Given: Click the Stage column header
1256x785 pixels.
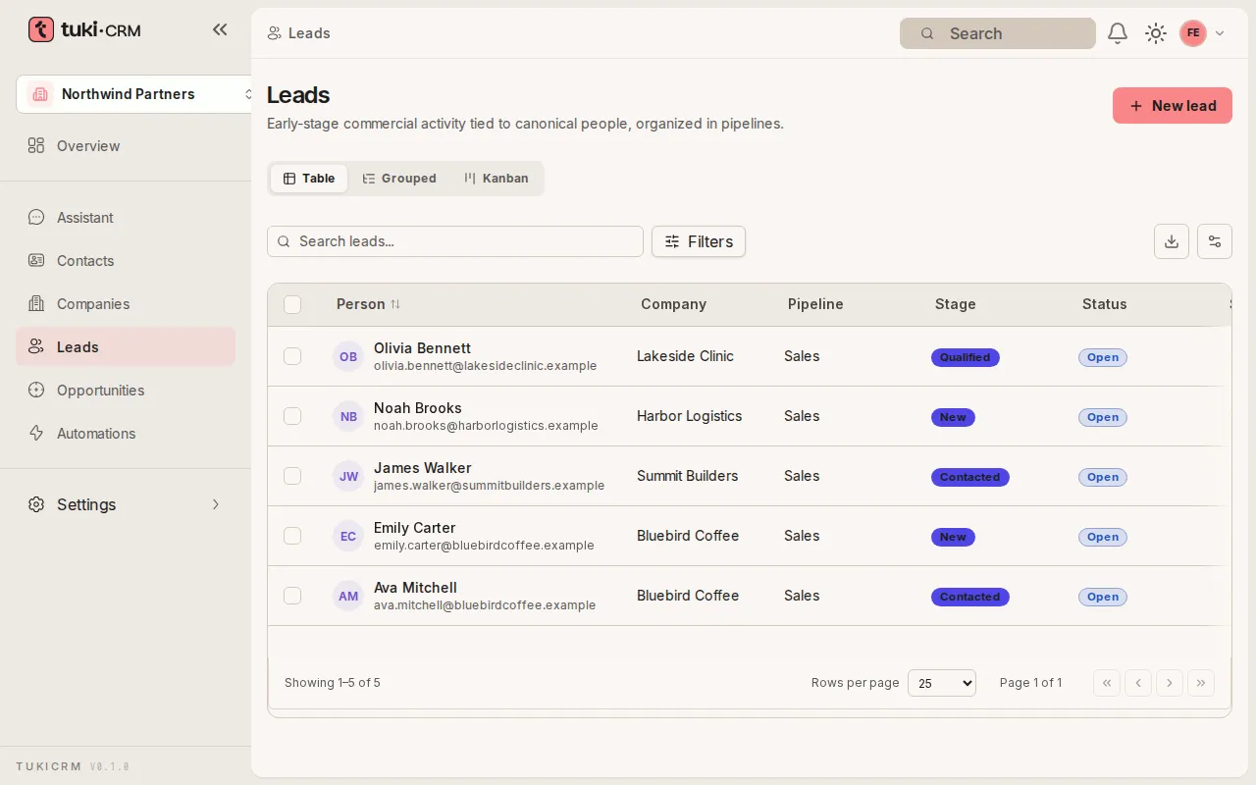Looking at the screenshot, I should pyautogui.click(x=956, y=304).
